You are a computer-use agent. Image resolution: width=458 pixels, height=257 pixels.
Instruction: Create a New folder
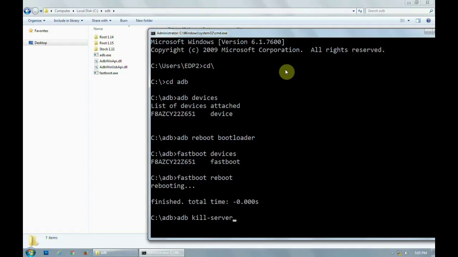pos(144,20)
